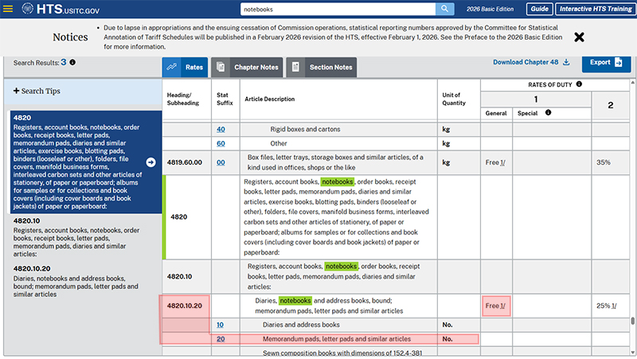Screen dimensions: 637x359
Task: Click stat suffix 20 for memorandum pads
Action: point(221,339)
